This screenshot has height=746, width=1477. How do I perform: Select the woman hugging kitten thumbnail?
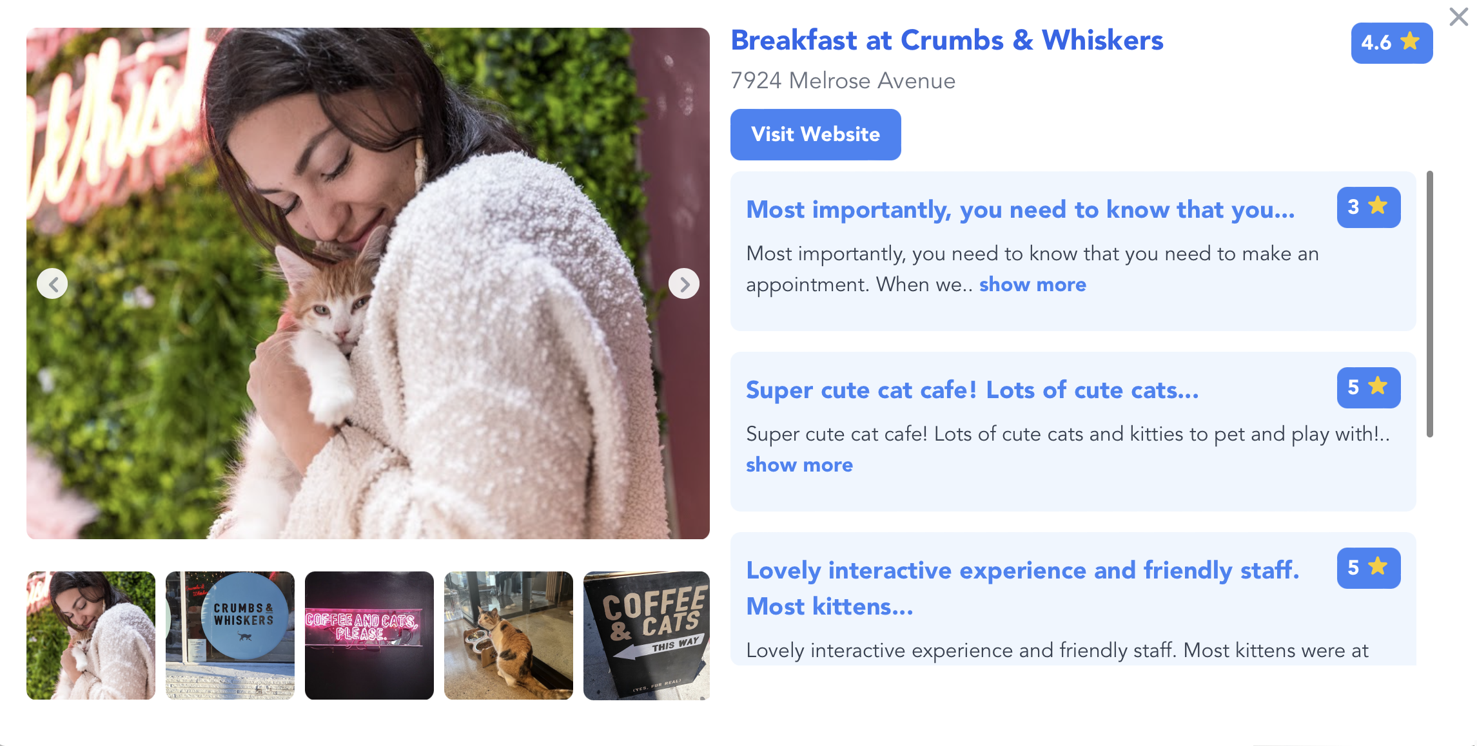91,635
